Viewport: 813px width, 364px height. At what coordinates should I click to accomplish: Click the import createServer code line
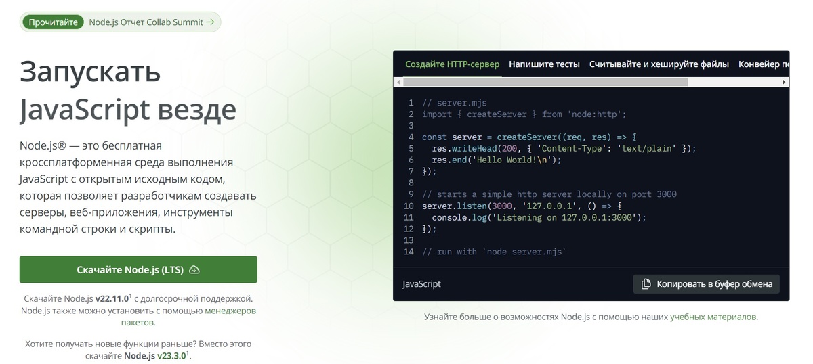[x=524, y=114]
